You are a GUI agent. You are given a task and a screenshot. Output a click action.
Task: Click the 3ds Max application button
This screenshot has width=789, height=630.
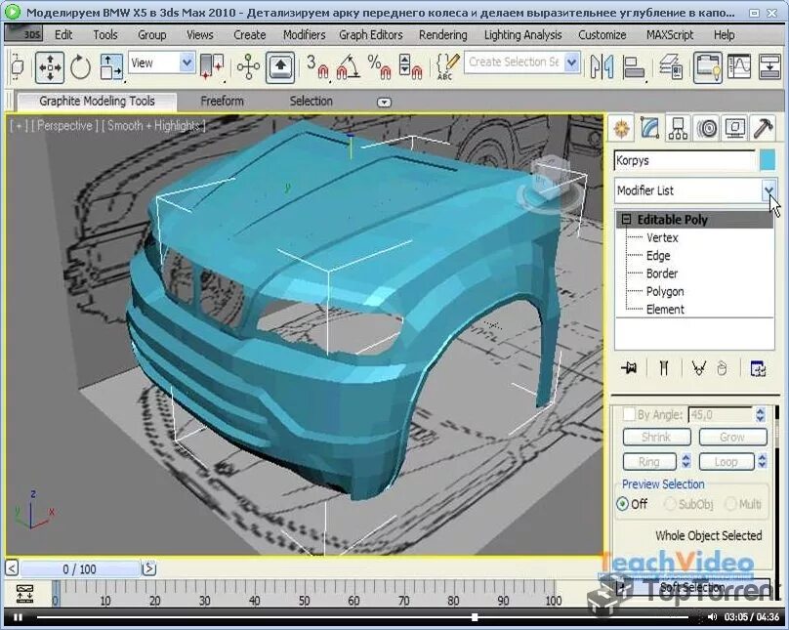click(23, 34)
